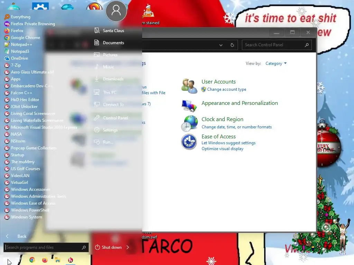
Task: Click the Firefox icon in taskbar
Action: [x=45, y=260]
